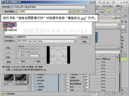Click the 设备... devices button
This screenshot has width=129, height=96.
click(9, 48)
